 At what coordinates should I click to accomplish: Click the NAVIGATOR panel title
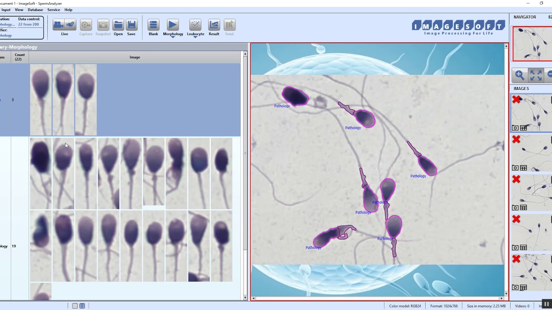click(525, 17)
